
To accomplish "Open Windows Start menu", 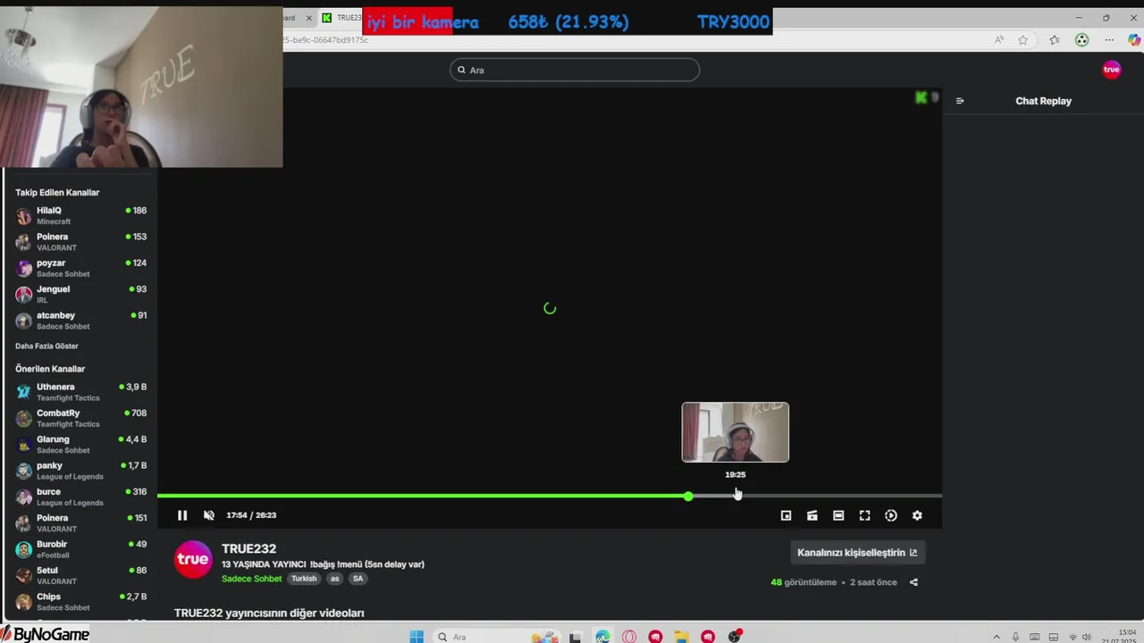I will point(416,637).
